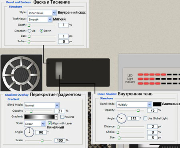Click the black-white gradient preview bar

40,117
